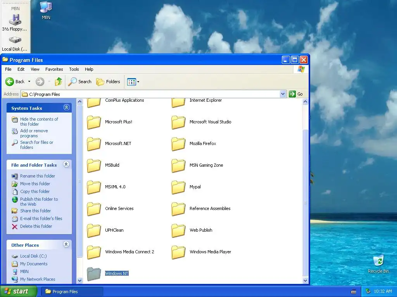The image size is (397, 297).
Task: Open the Favorites menu
Action: point(54,69)
